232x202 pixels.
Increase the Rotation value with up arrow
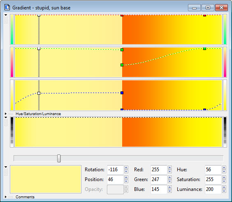click(126, 167)
